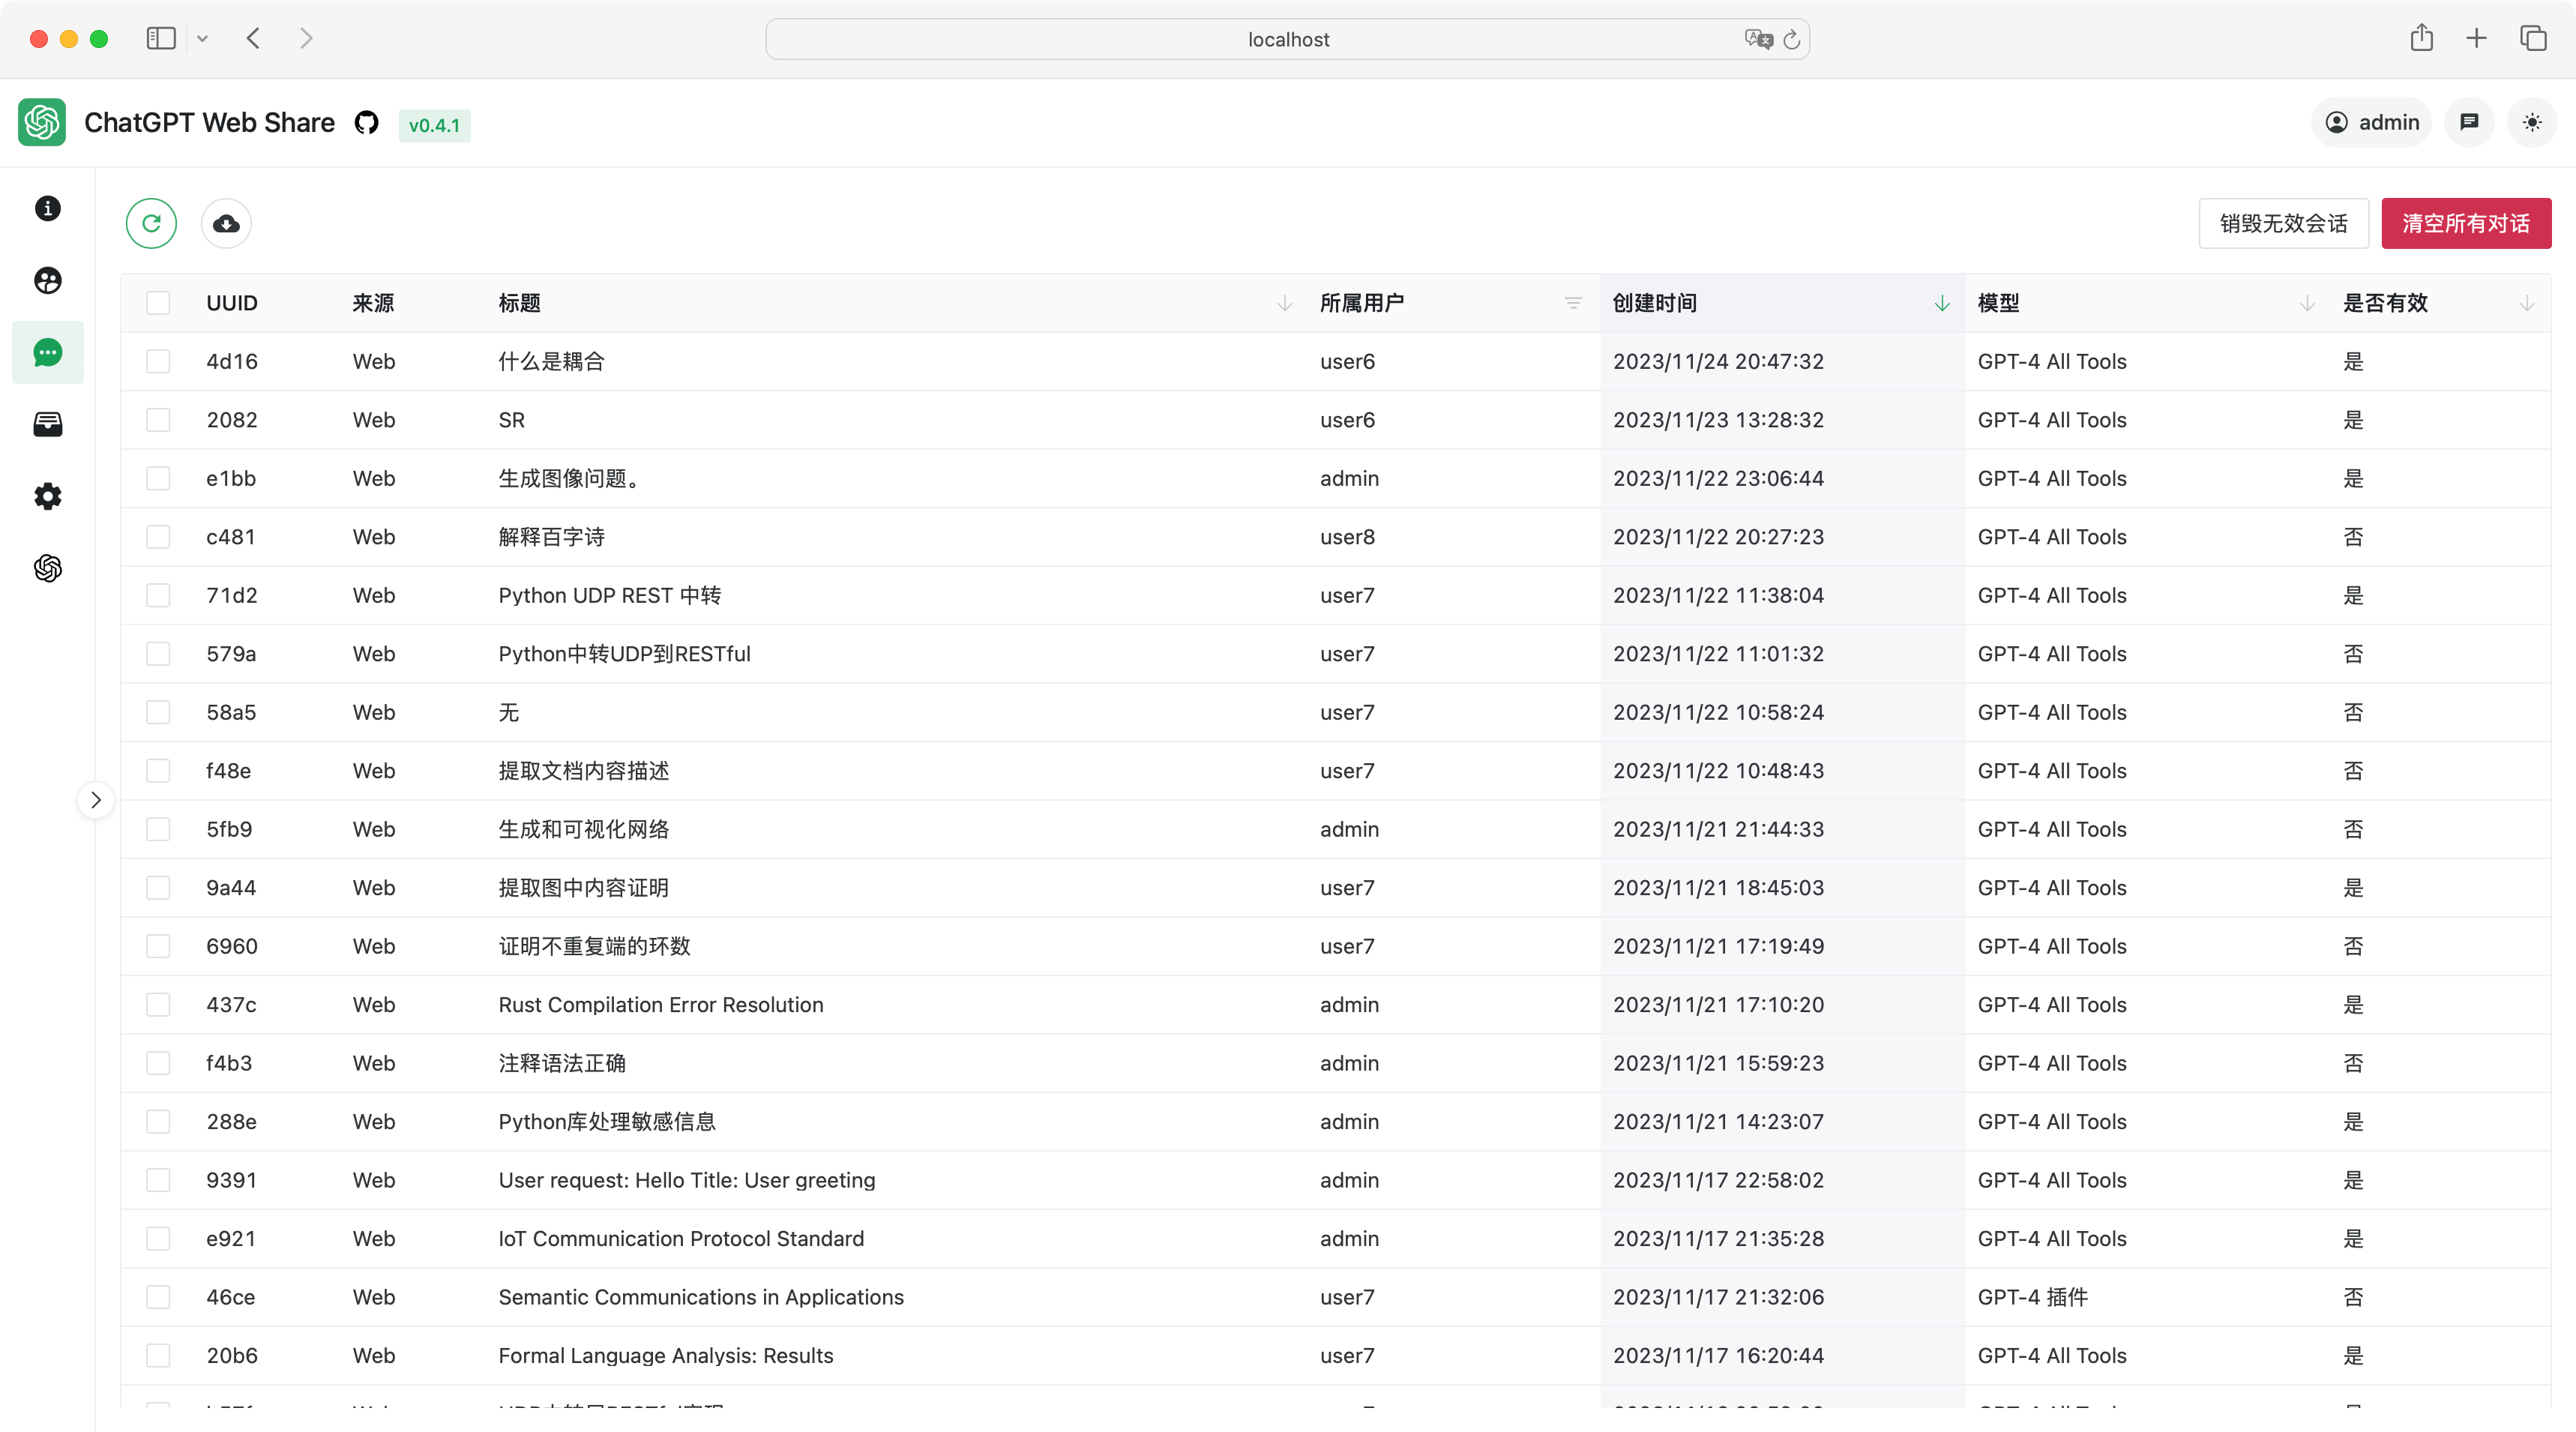Go forward with Safari forward arrow
The image size is (2576, 1432).
[x=306, y=38]
